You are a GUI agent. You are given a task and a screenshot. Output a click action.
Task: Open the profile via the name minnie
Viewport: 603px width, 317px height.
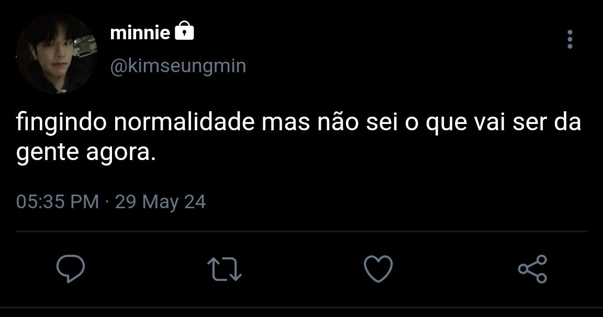click(140, 32)
